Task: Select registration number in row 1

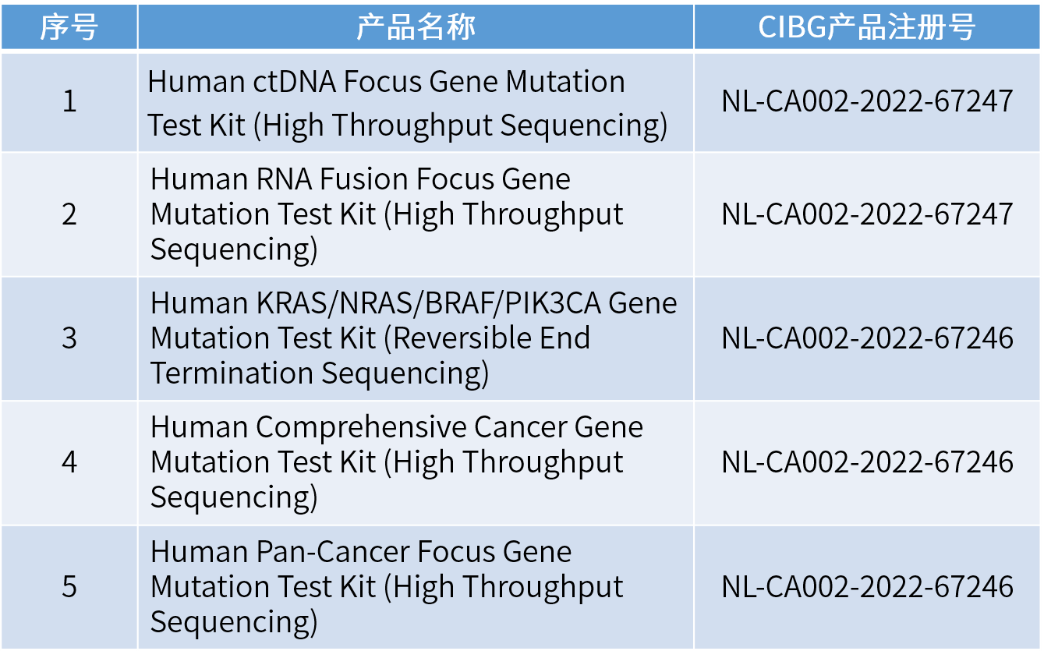Action: click(867, 101)
